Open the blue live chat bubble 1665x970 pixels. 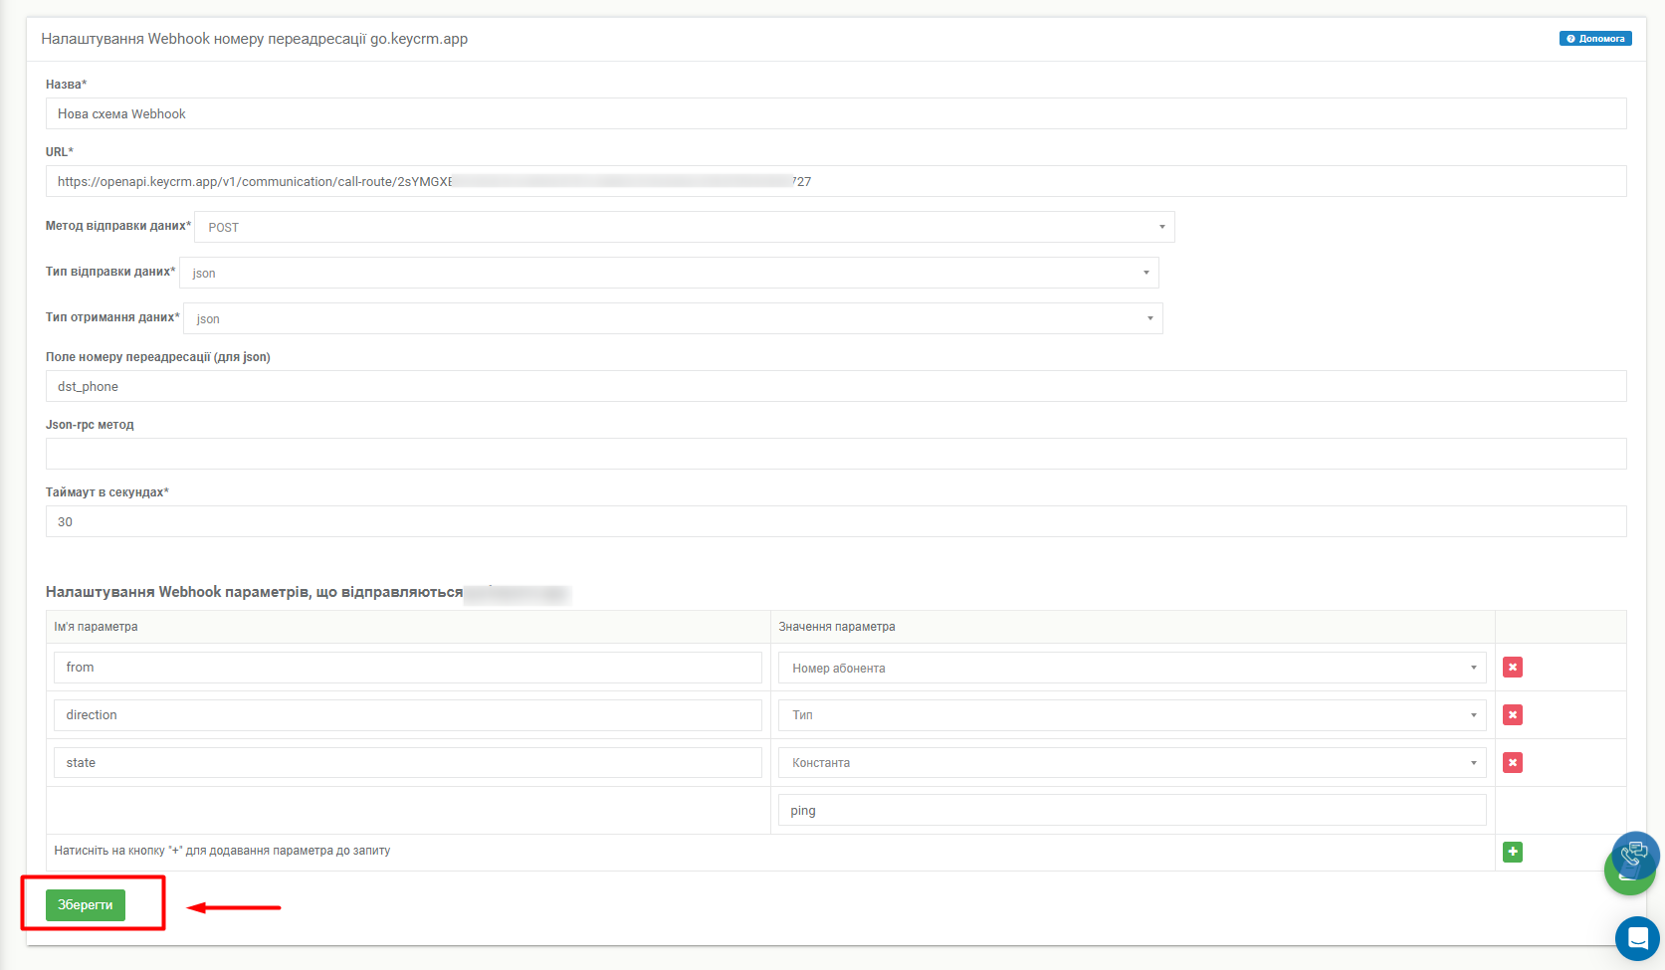point(1637,938)
